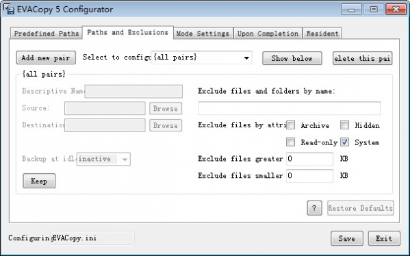Select the Resident tab
This screenshot has width=410, height=256.
tap(322, 34)
